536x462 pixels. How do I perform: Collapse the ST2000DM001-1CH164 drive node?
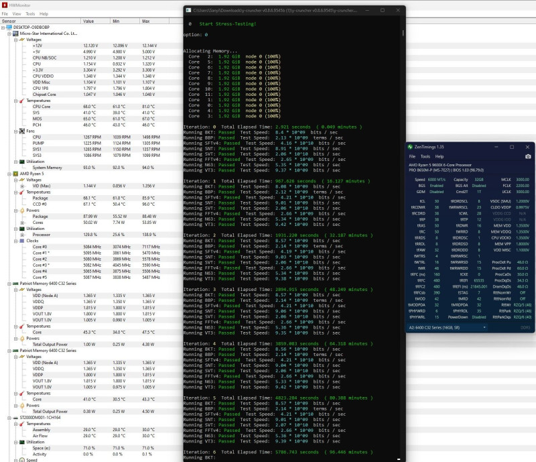click(x=9, y=418)
